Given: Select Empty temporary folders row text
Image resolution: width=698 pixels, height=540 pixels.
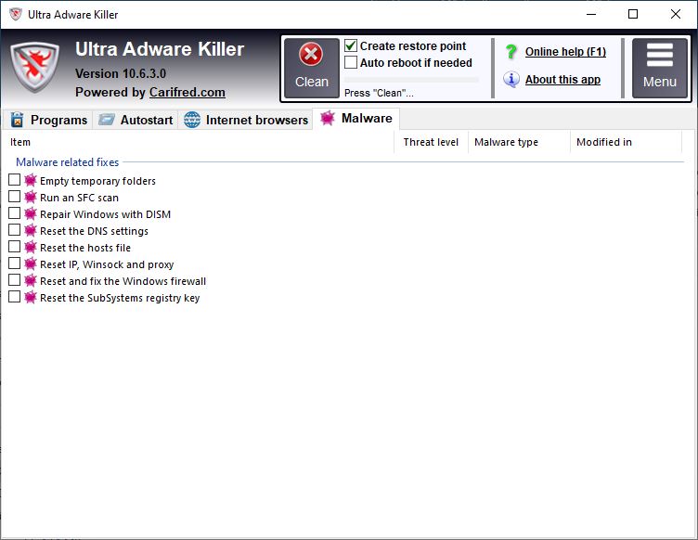Looking at the screenshot, I should click(x=98, y=181).
